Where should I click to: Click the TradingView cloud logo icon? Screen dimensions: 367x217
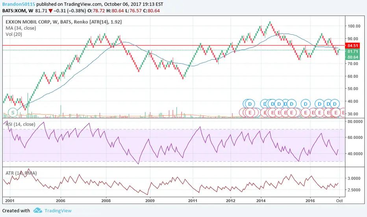(38, 210)
